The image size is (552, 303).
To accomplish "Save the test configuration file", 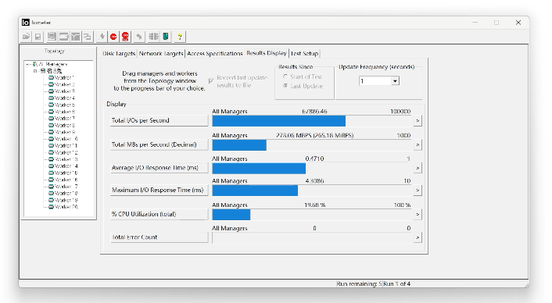I will tap(38, 37).
